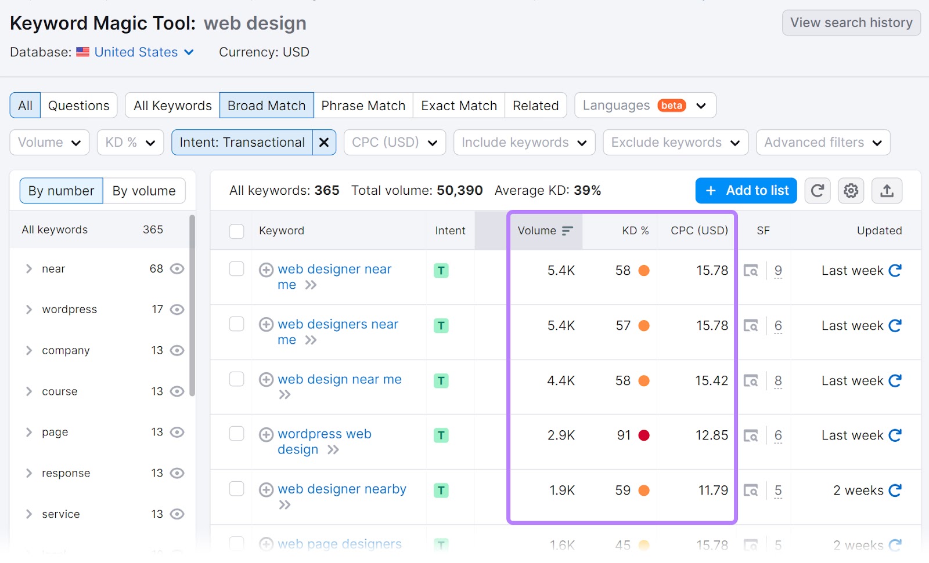Click the T intent badge for wordpress web design

point(441,435)
